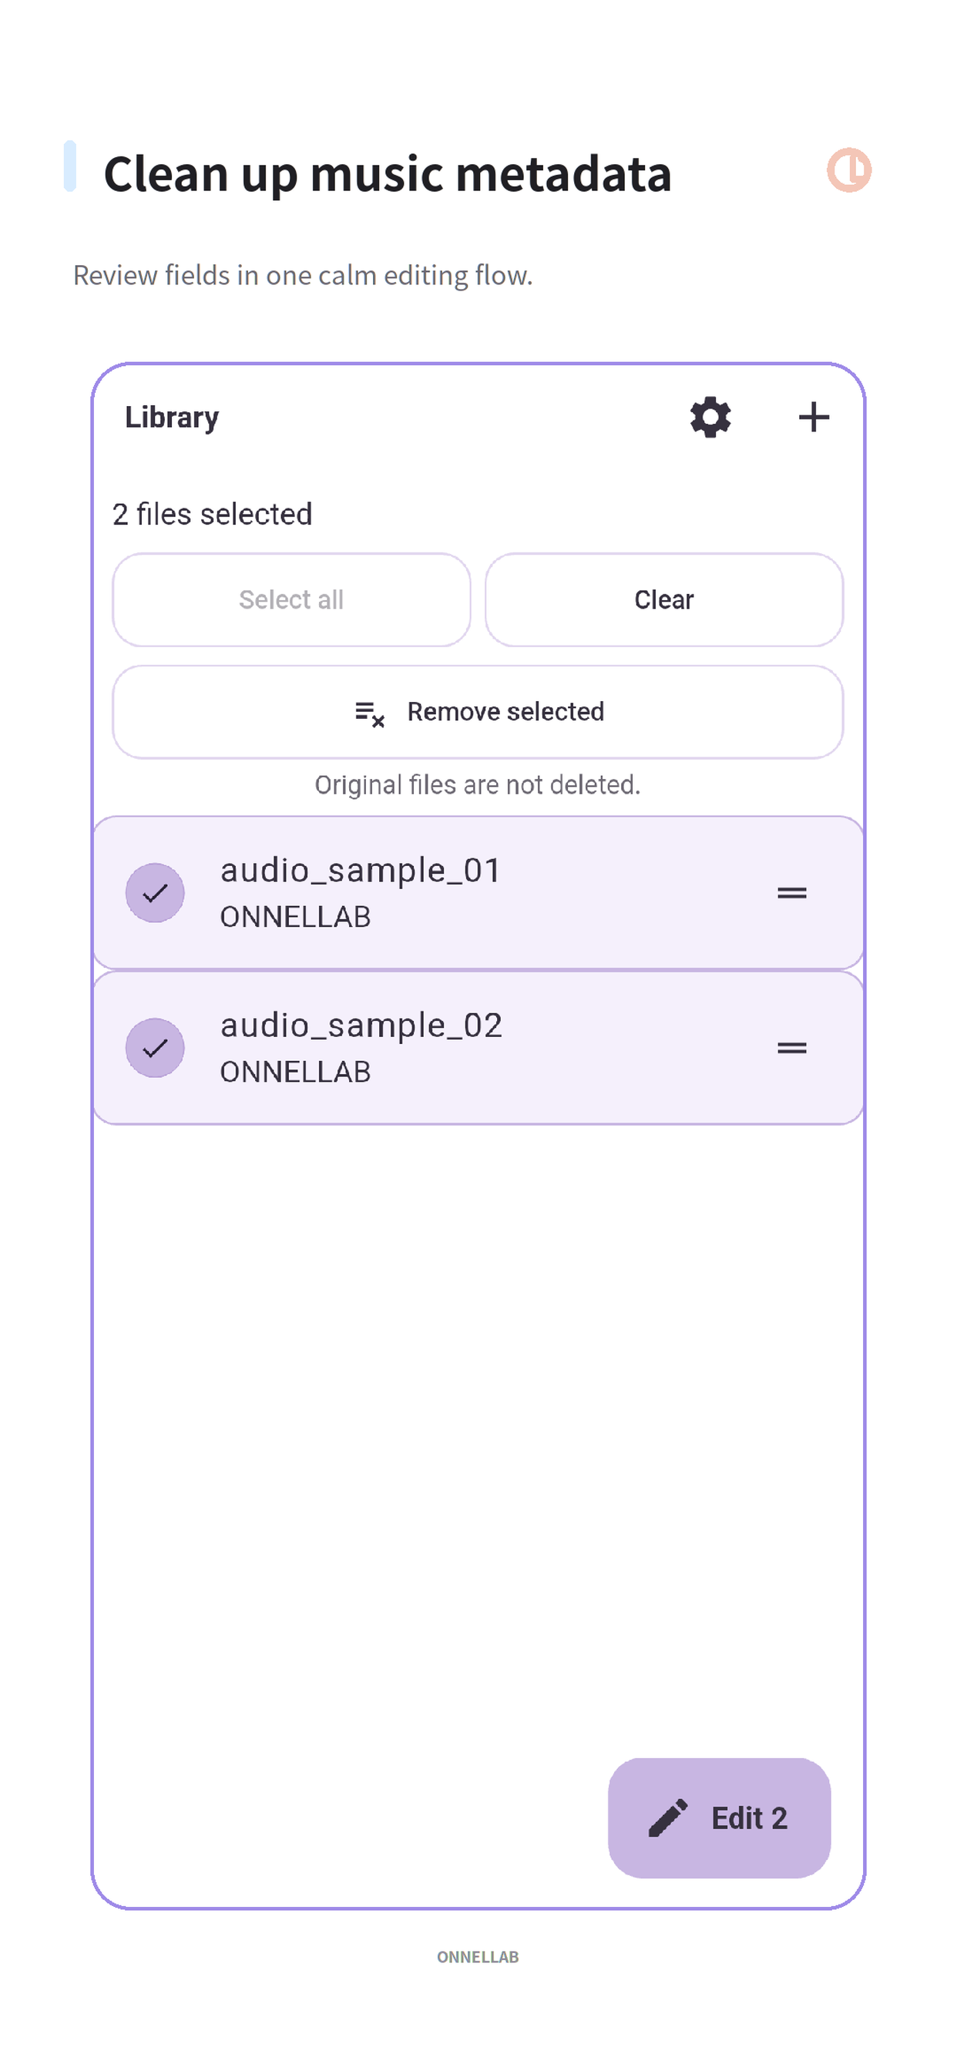Click the Remove selected button label
Screen dimensions: 957x2071
point(505,713)
